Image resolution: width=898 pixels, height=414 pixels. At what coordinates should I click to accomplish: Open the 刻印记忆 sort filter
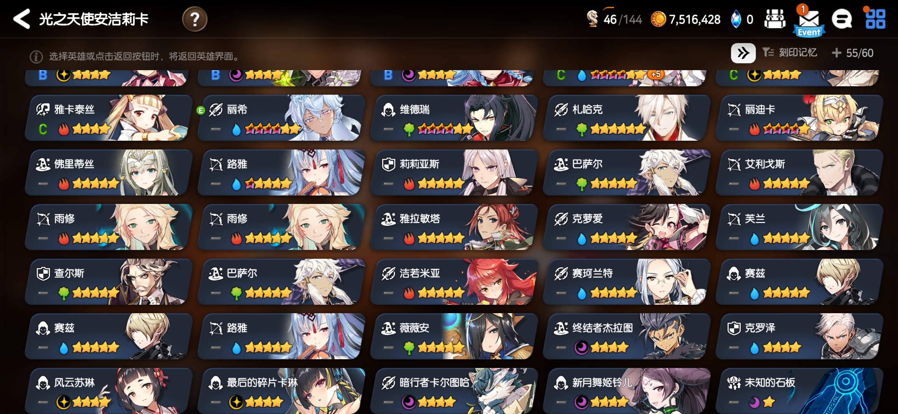click(x=789, y=53)
